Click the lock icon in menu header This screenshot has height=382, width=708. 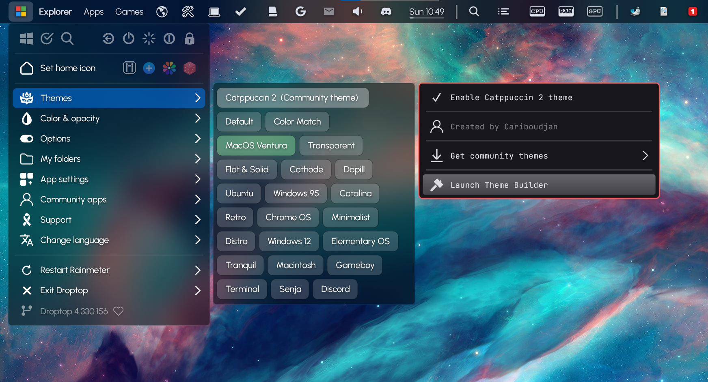click(x=189, y=39)
